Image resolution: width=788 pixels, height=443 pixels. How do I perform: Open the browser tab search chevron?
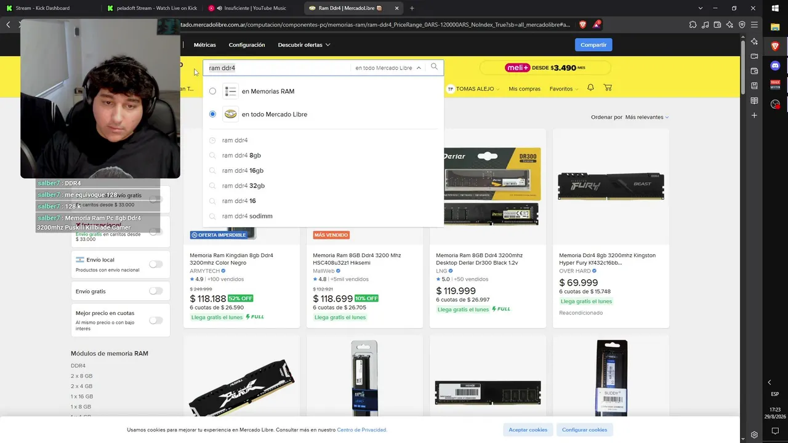[700, 8]
